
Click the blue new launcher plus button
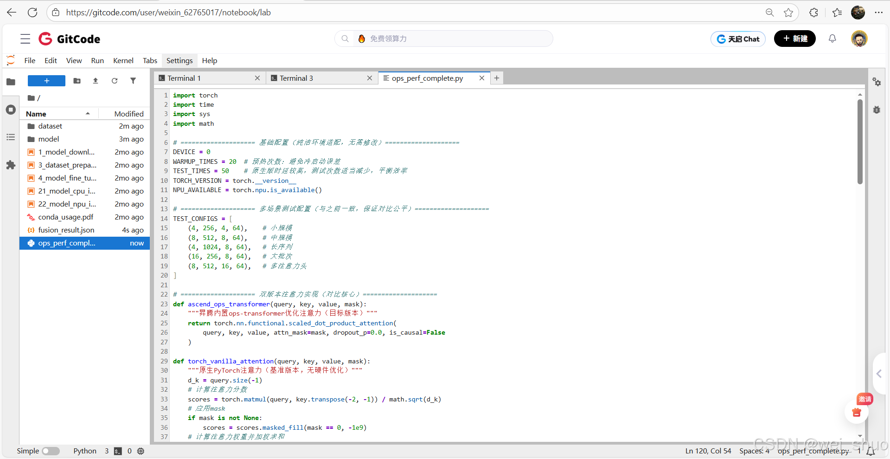[x=46, y=81]
